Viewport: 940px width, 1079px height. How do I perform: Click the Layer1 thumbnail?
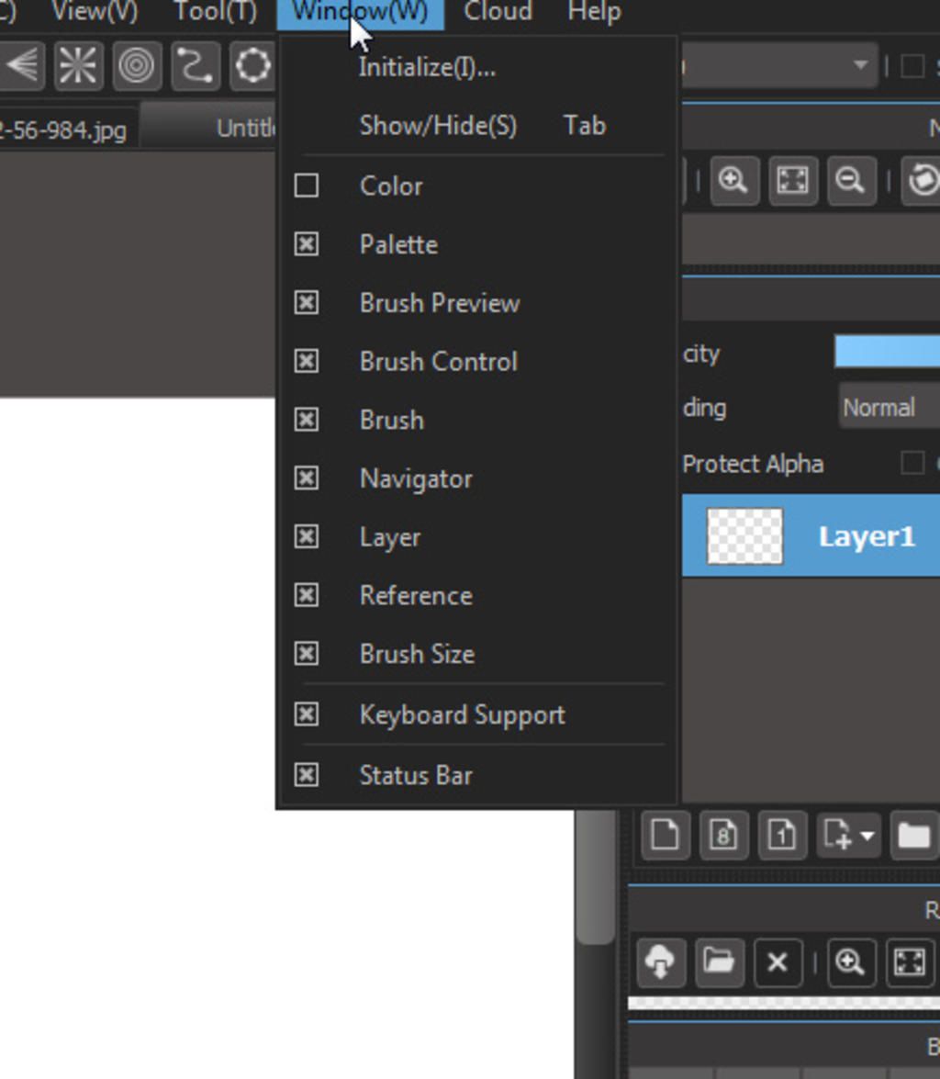[744, 536]
